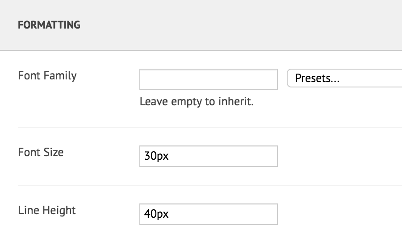This screenshot has width=402, height=232.
Task: Click the Font Size label
Action: [x=41, y=153]
